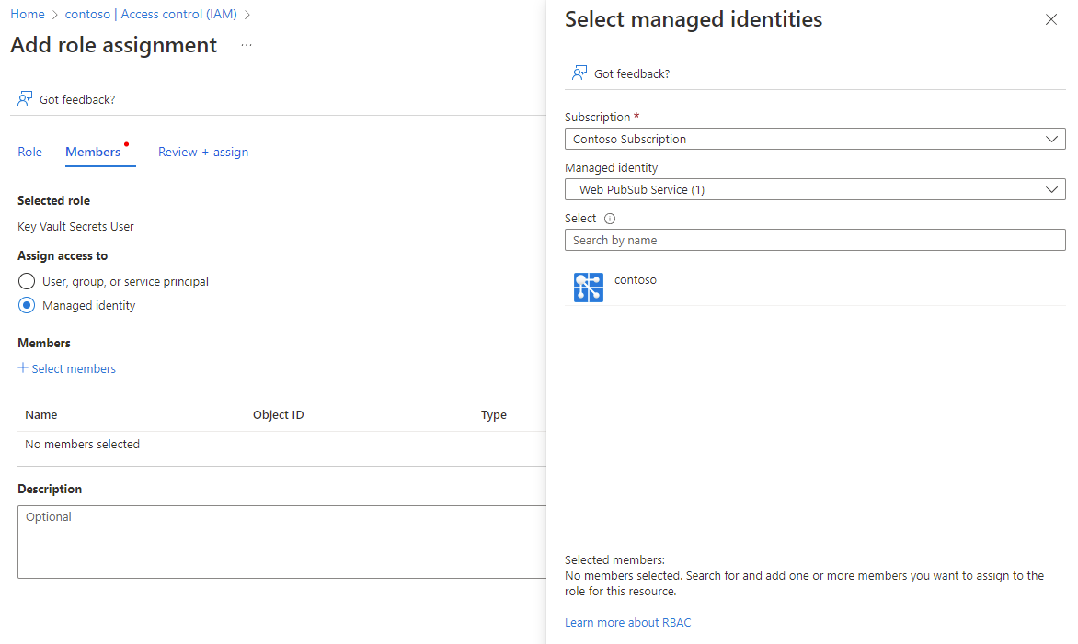Close the Select managed identities panel
Screen dimensions: 1078x644
[x=1051, y=19]
